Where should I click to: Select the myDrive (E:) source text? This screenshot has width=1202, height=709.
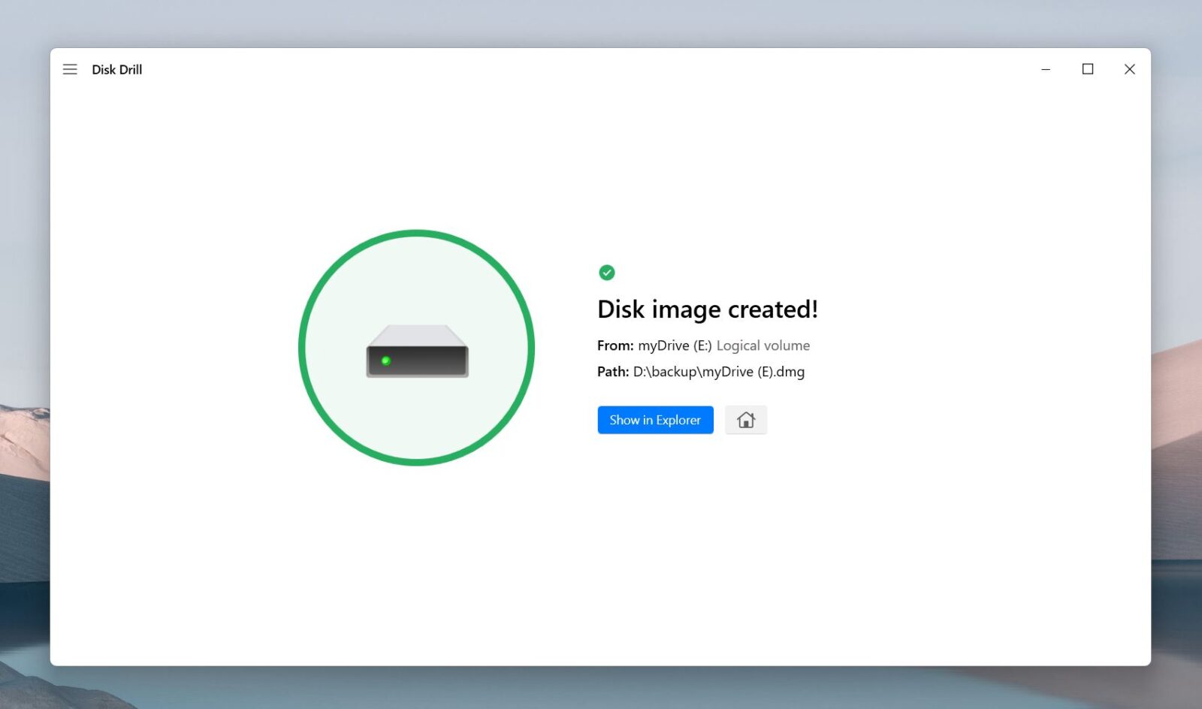(675, 345)
